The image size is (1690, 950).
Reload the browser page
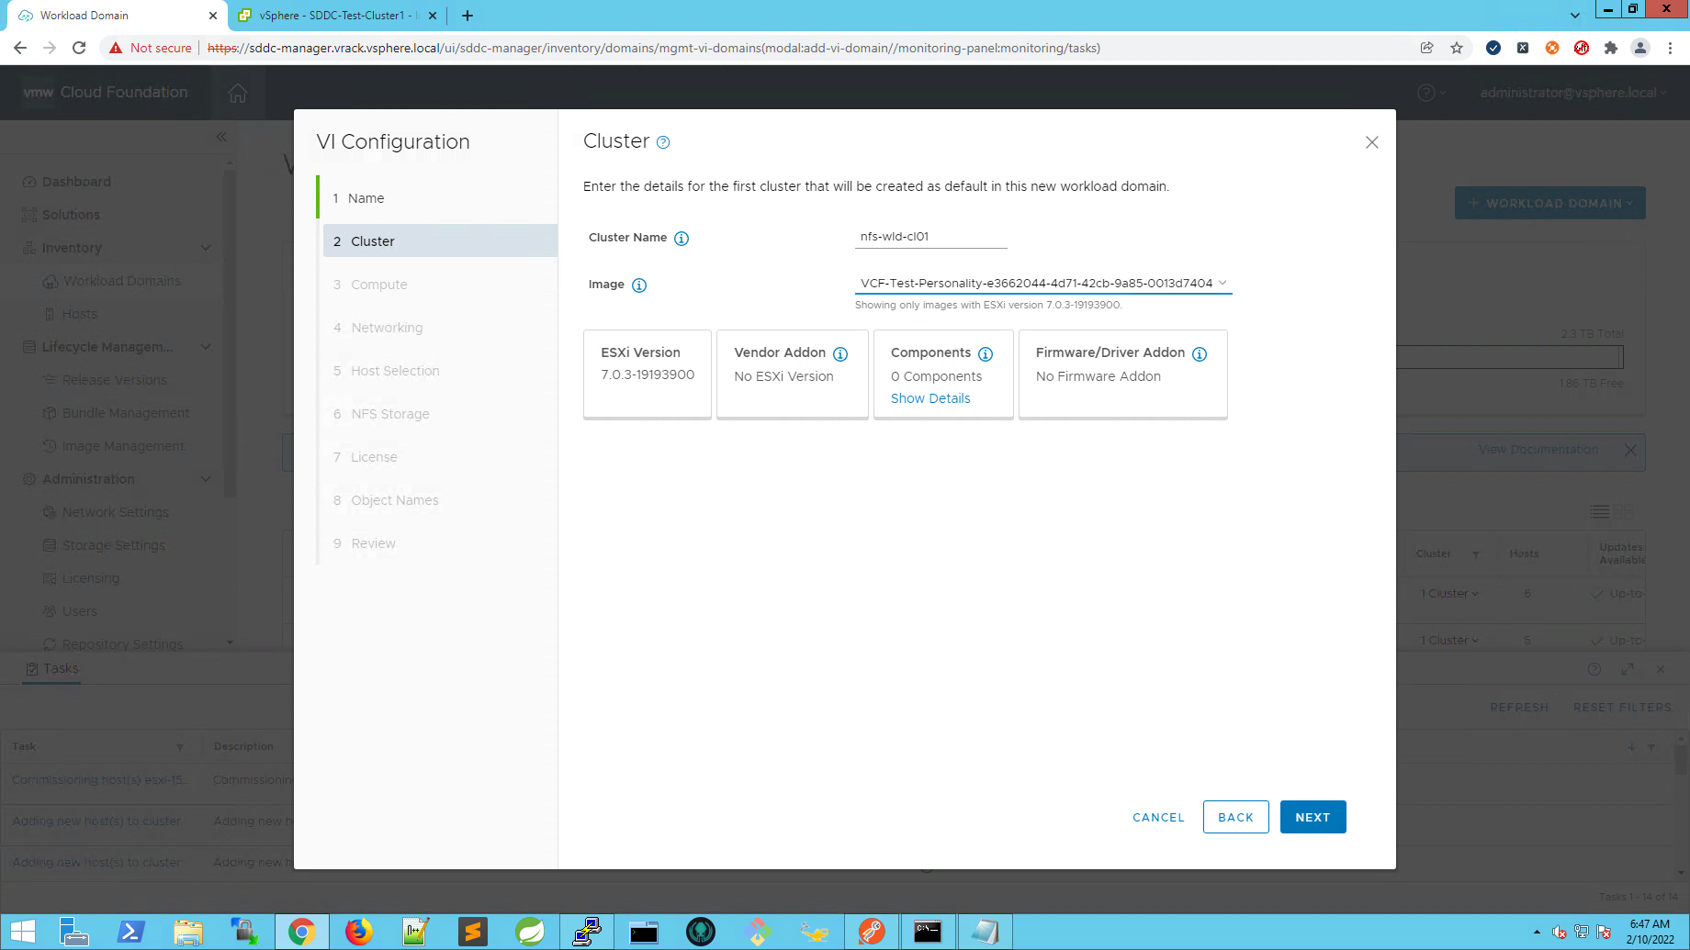(79, 48)
